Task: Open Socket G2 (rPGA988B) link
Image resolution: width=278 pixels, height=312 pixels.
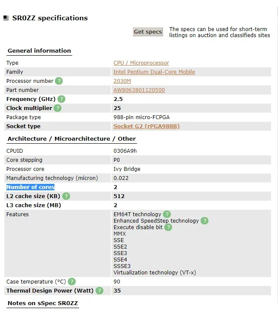Action: click(147, 126)
